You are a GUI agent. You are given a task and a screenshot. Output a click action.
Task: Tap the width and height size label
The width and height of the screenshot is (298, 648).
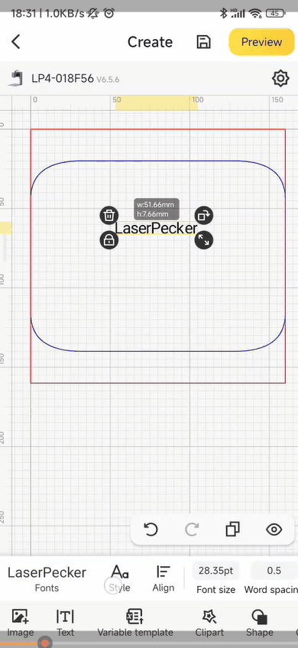click(x=157, y=209)
